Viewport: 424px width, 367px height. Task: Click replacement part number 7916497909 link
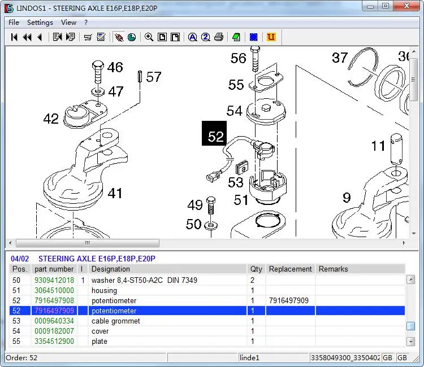[289, 300]
